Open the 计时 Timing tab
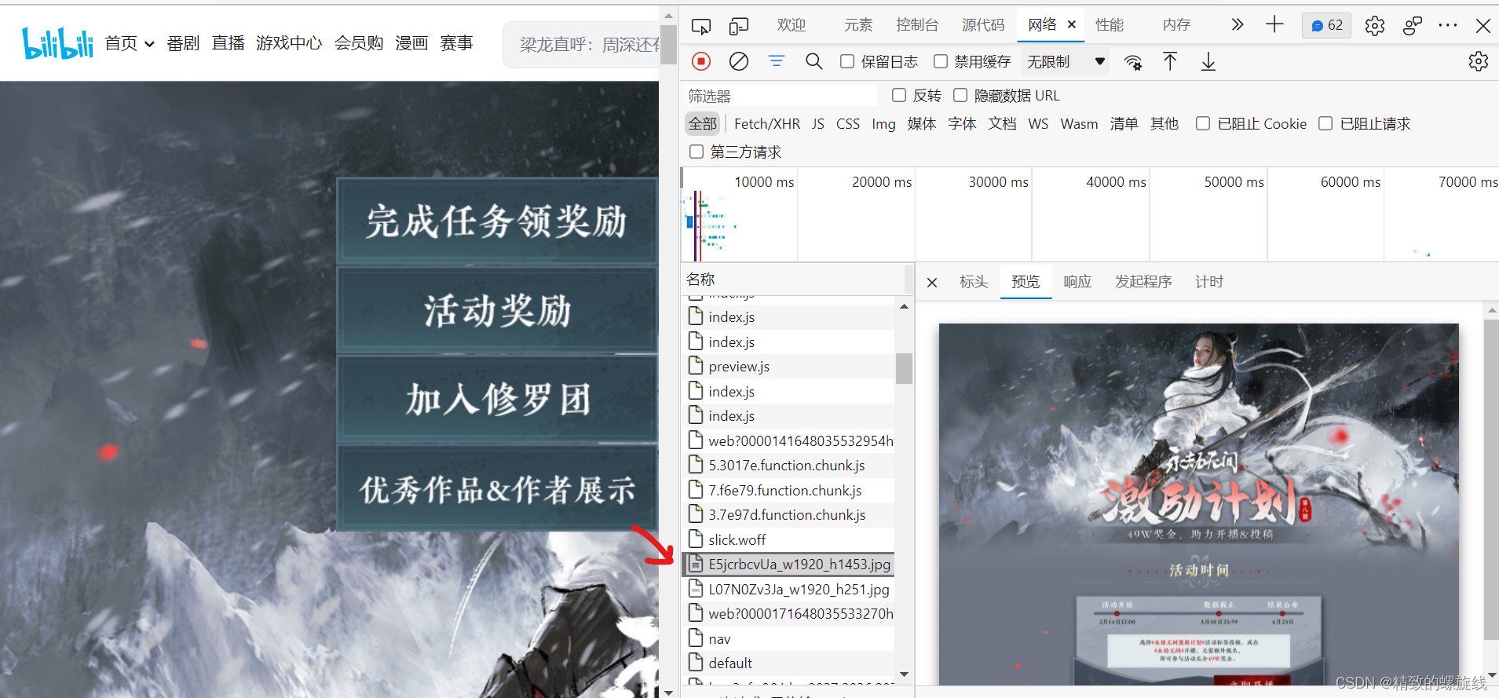Screen dimensions: 1499x698 (1209, 282)
